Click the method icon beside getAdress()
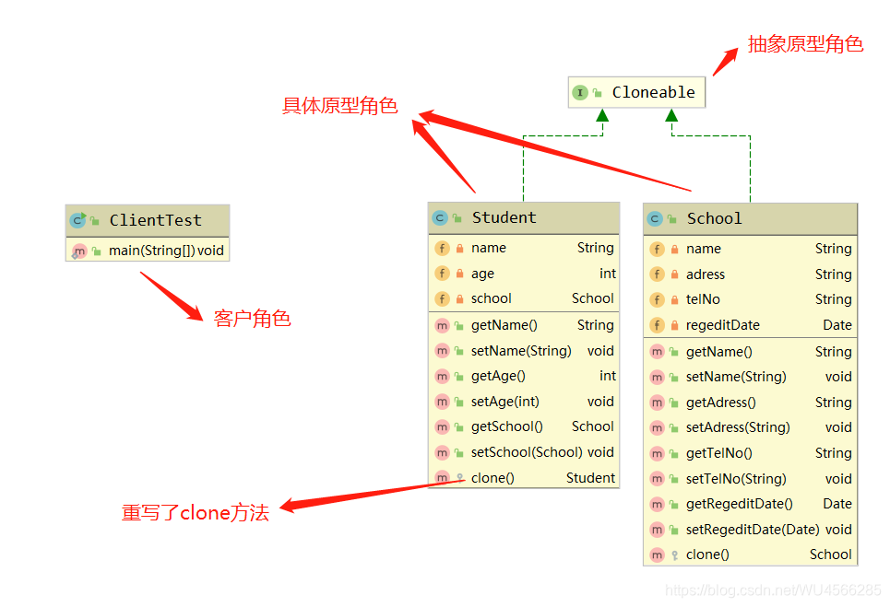 (658, 403)
